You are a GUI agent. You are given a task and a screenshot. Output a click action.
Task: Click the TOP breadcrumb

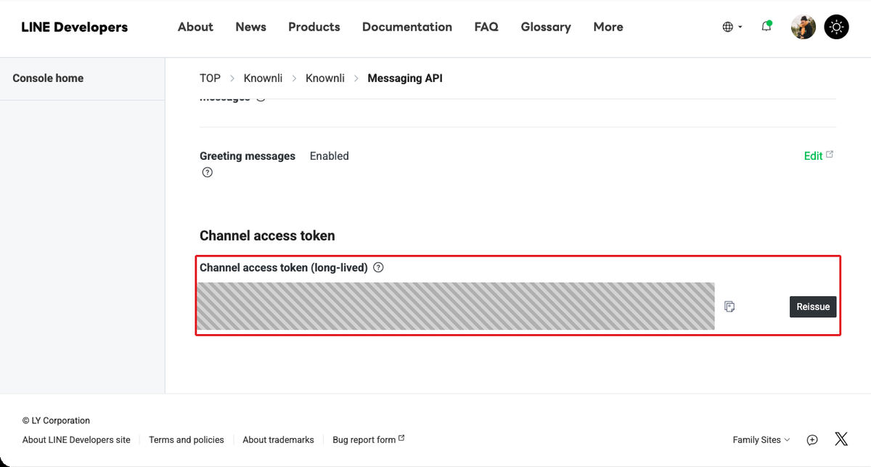tap(210, 78)
